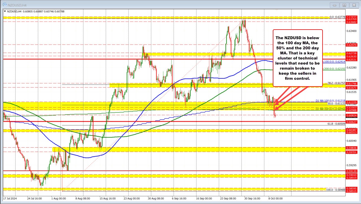Click the 0.59701 price label
The height and width of the screenshot is (204, 361).
click(x=351, y=152)
